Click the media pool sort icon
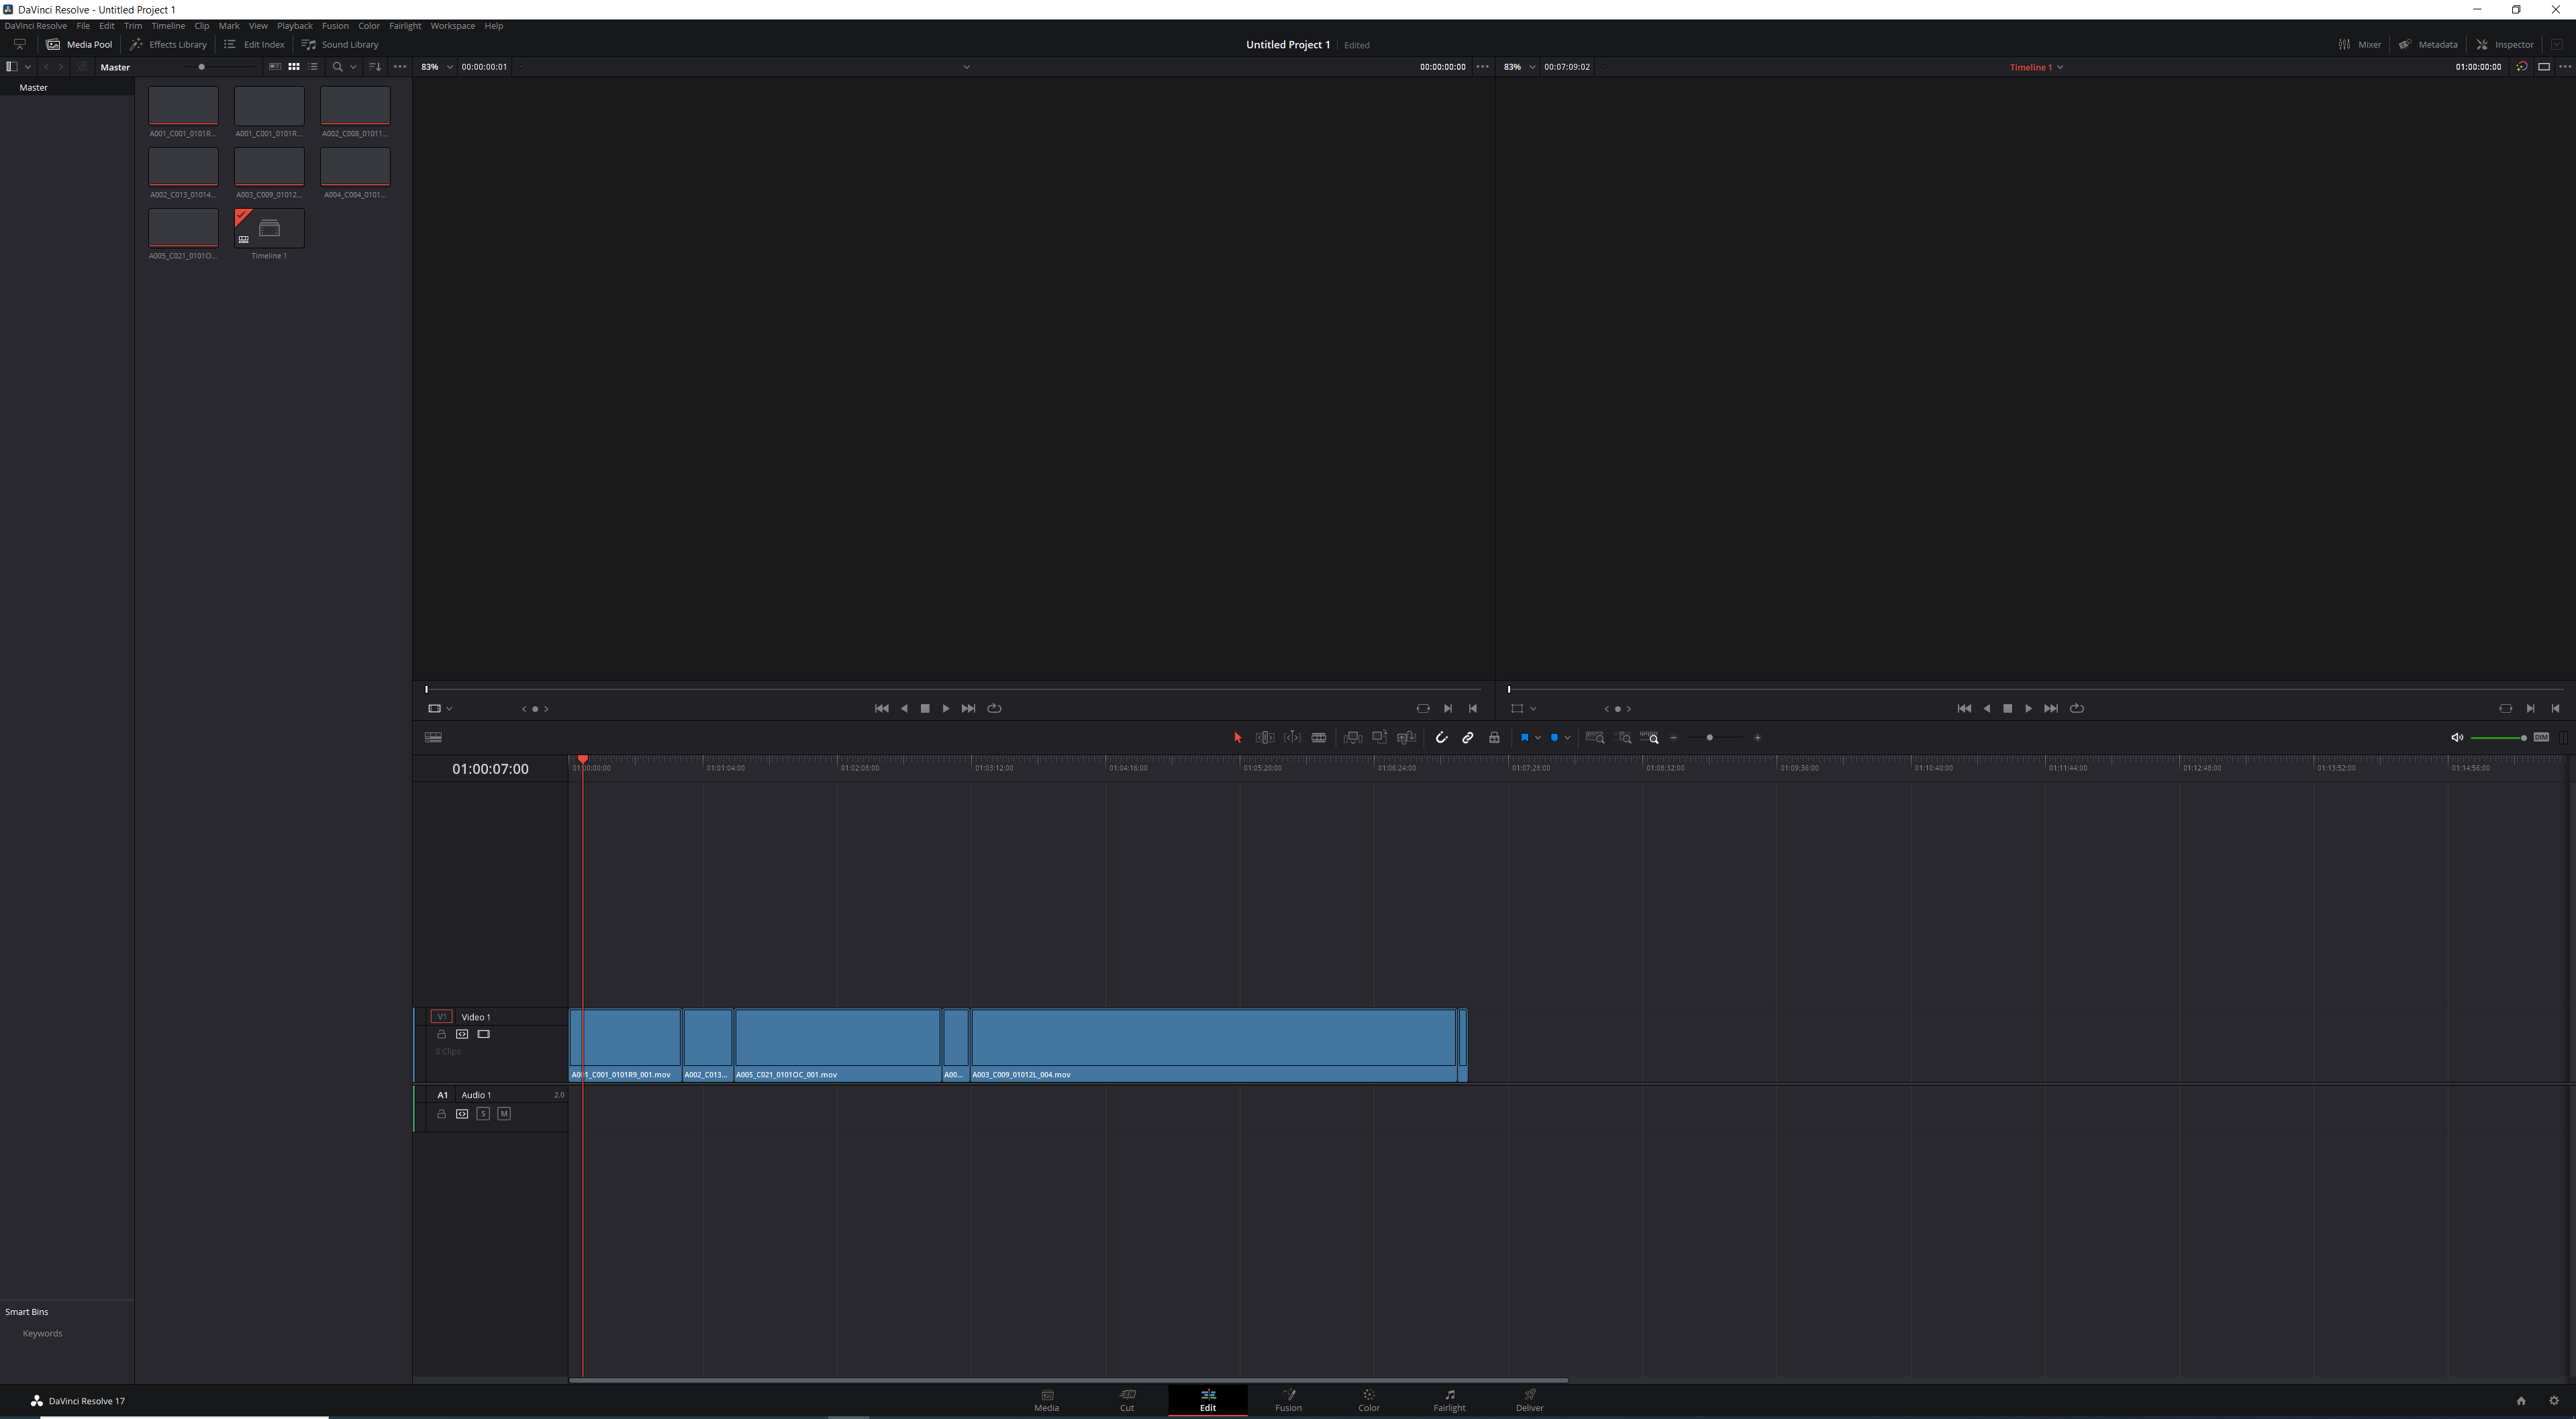Screen dimensions: 2576x1419 (x=375, y=67)
